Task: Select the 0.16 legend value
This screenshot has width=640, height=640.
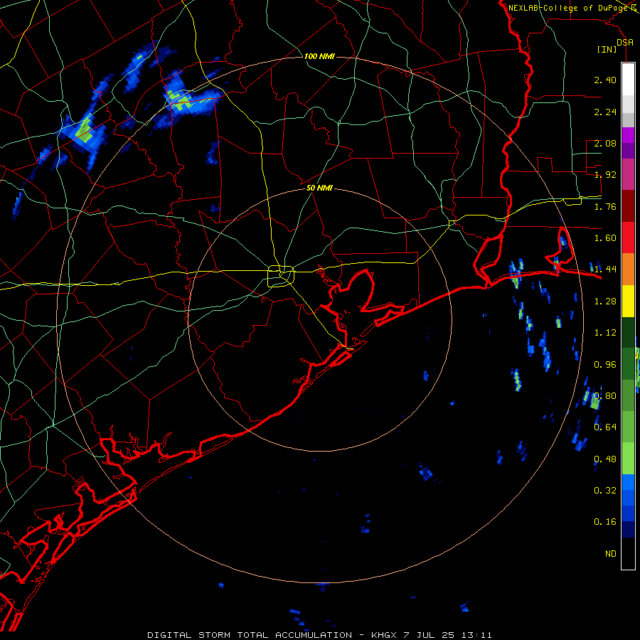Action: (605, 522)
